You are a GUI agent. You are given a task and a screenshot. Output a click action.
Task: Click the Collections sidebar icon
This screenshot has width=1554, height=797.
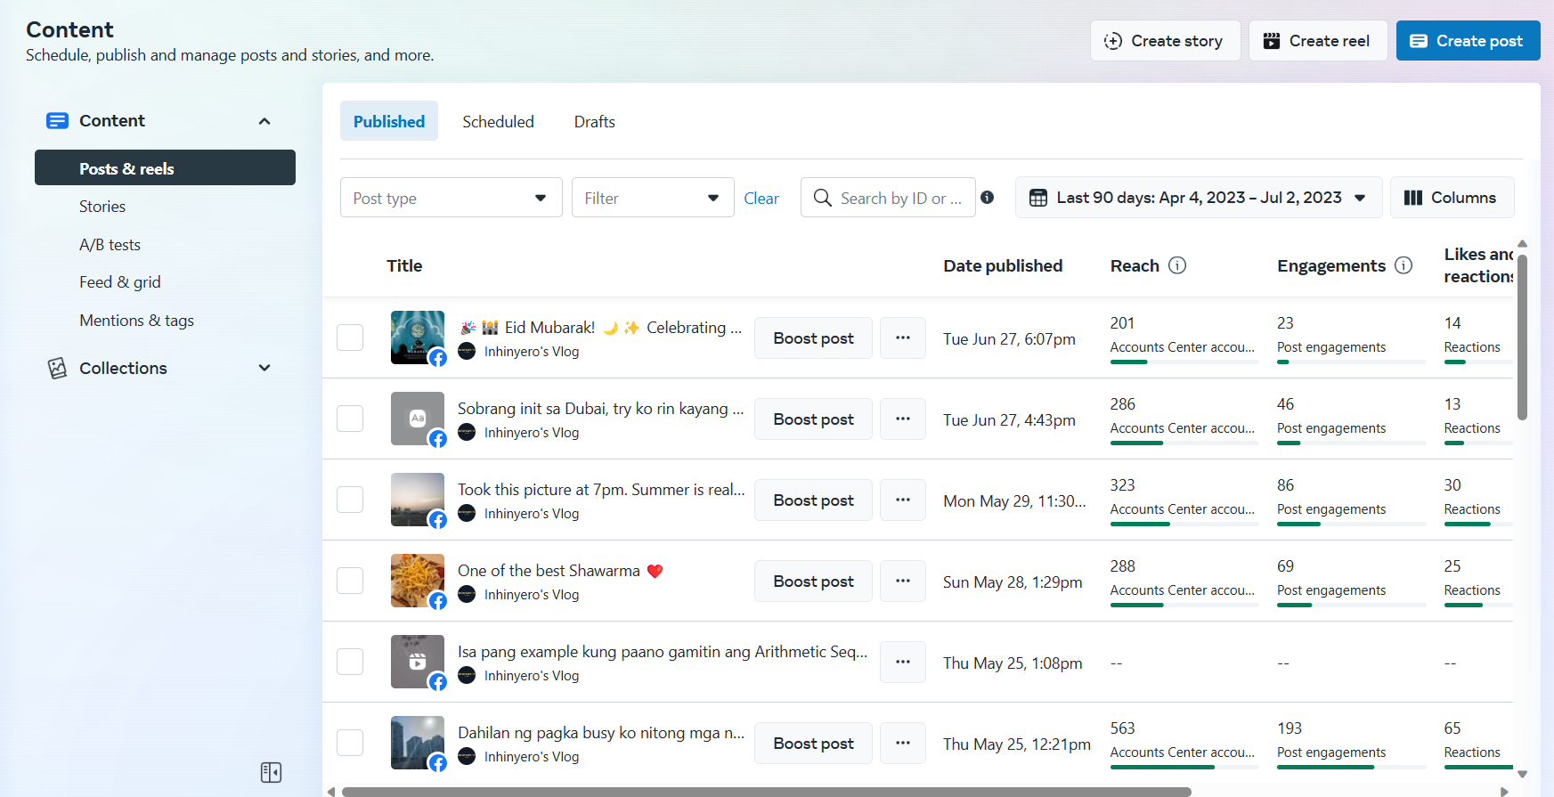(57, 369)
